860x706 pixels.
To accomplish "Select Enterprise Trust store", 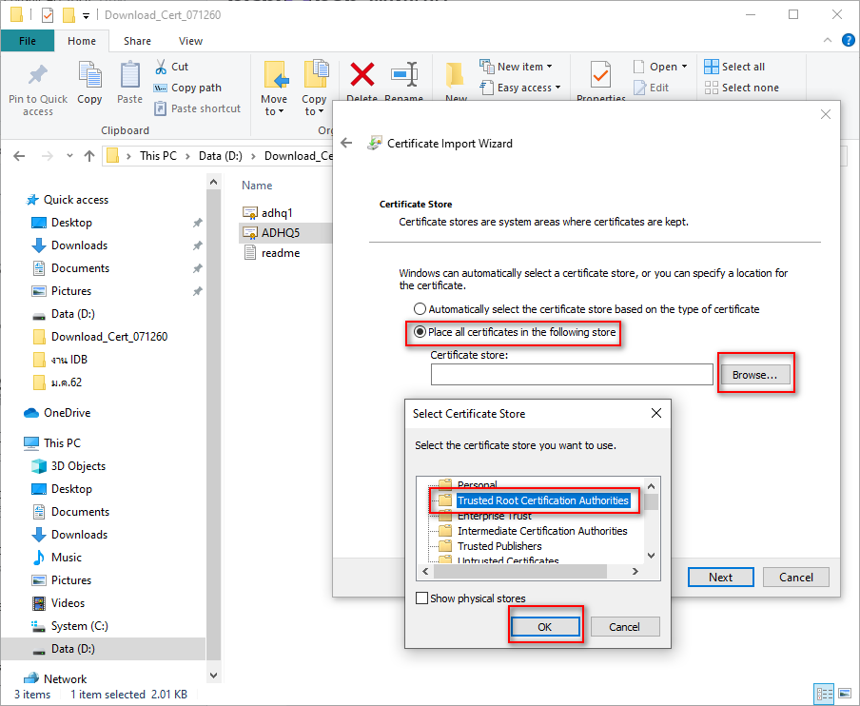I will click(494, 516).
